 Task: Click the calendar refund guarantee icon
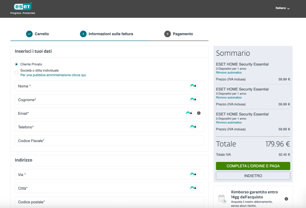(x=222, y=199)
